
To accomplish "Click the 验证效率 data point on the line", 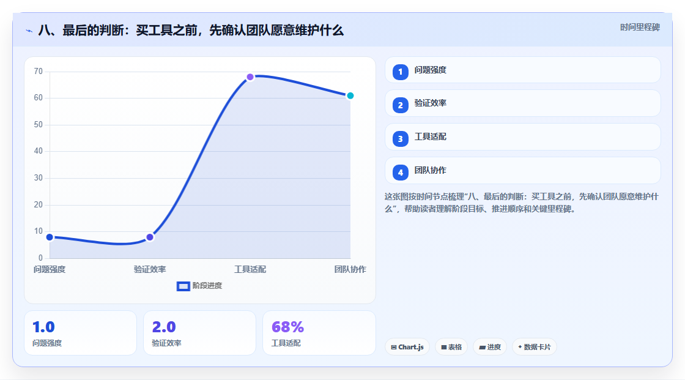I will (x=150, y=237).
